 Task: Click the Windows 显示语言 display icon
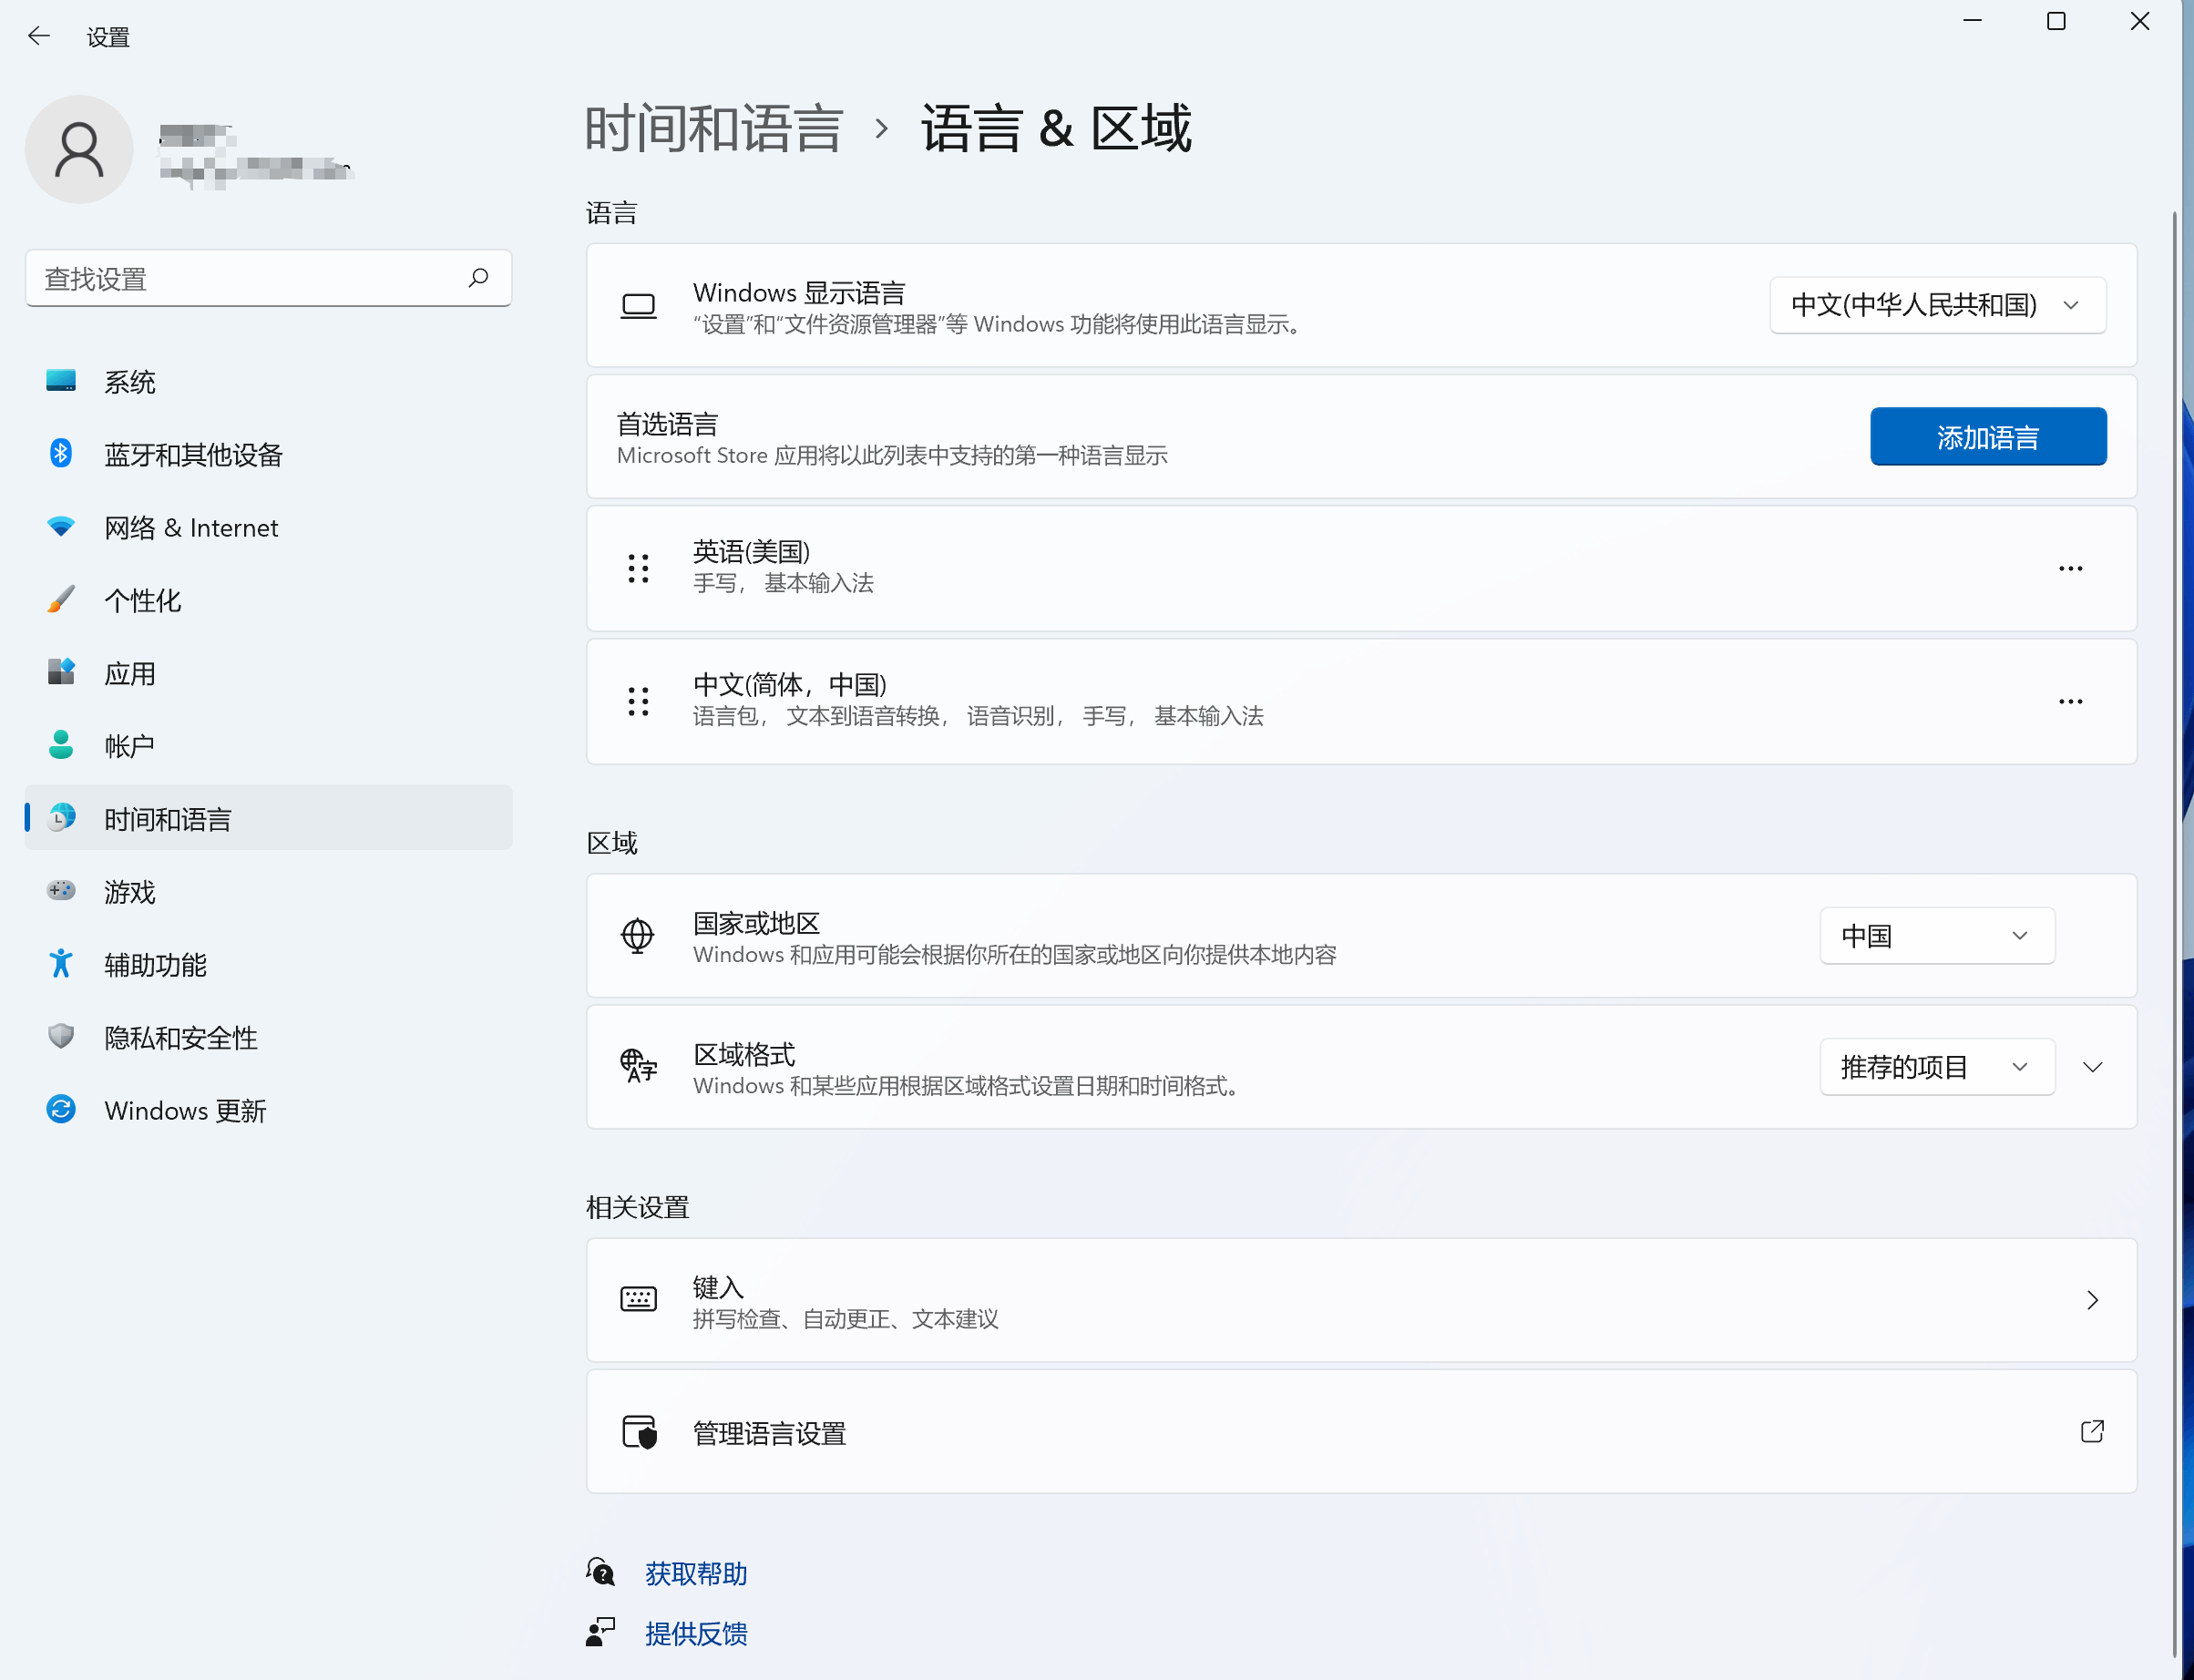pyautogui.click(x=639, y=306)
